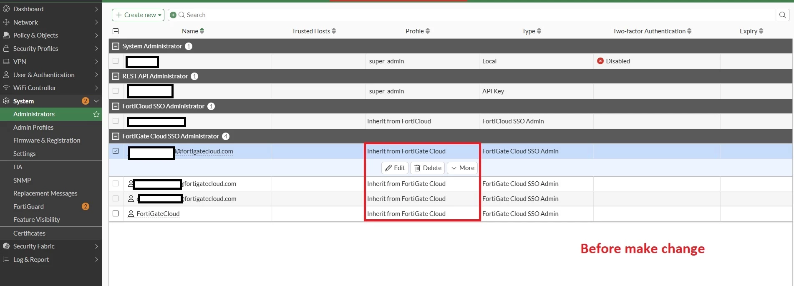Screen dimensions: 794x286
Task: Open the selected @fortigatecloud.com admin link
Action: click(x=204, y=151)
